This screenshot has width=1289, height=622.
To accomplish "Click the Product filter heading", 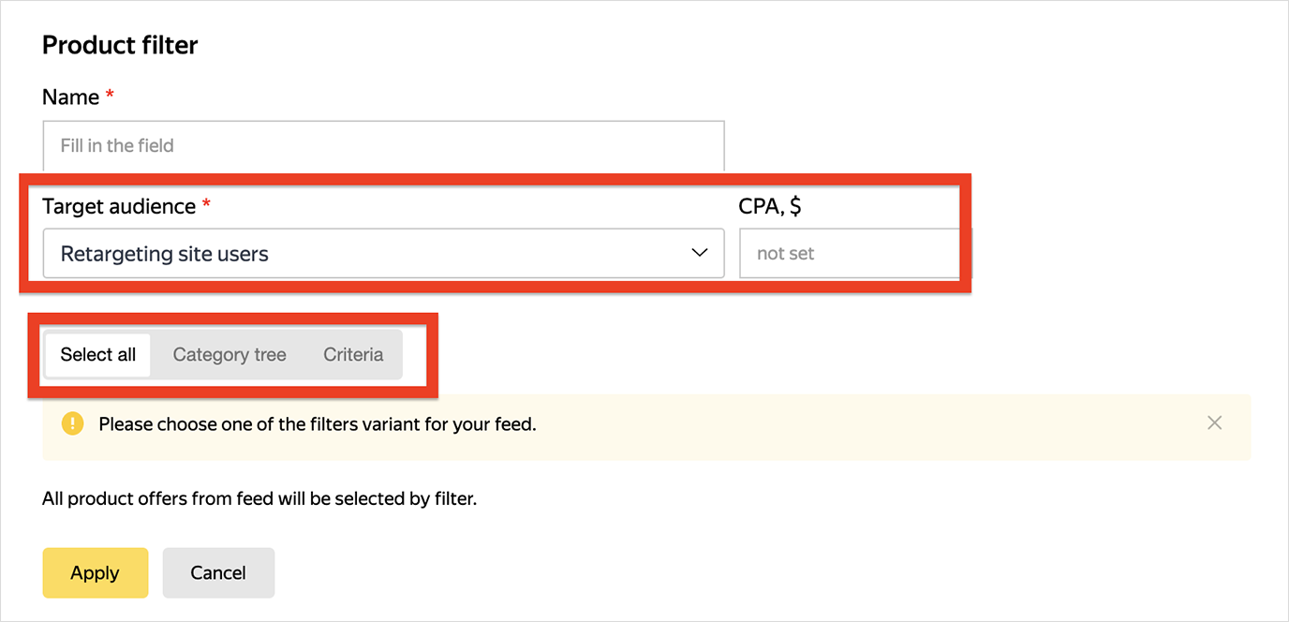I will point(120,45).
